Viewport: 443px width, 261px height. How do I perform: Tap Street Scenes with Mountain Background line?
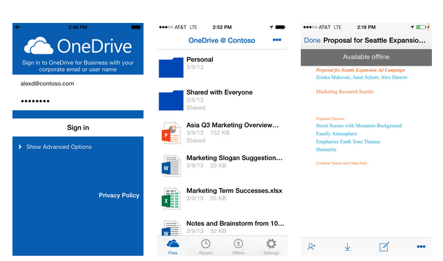coord(359,125)
